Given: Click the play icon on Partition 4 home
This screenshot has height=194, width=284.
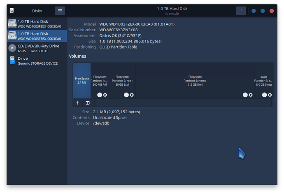Looking at the screenshot, I should pyautogui.click(x=251, y=95).
